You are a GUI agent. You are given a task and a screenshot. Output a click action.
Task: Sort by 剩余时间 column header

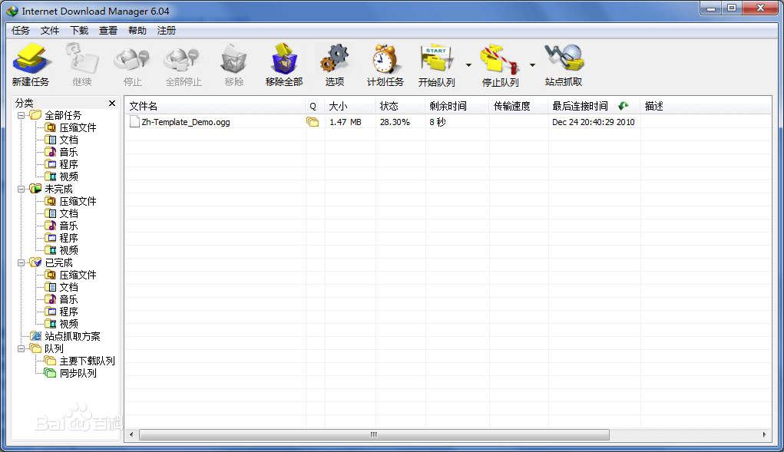457,106
